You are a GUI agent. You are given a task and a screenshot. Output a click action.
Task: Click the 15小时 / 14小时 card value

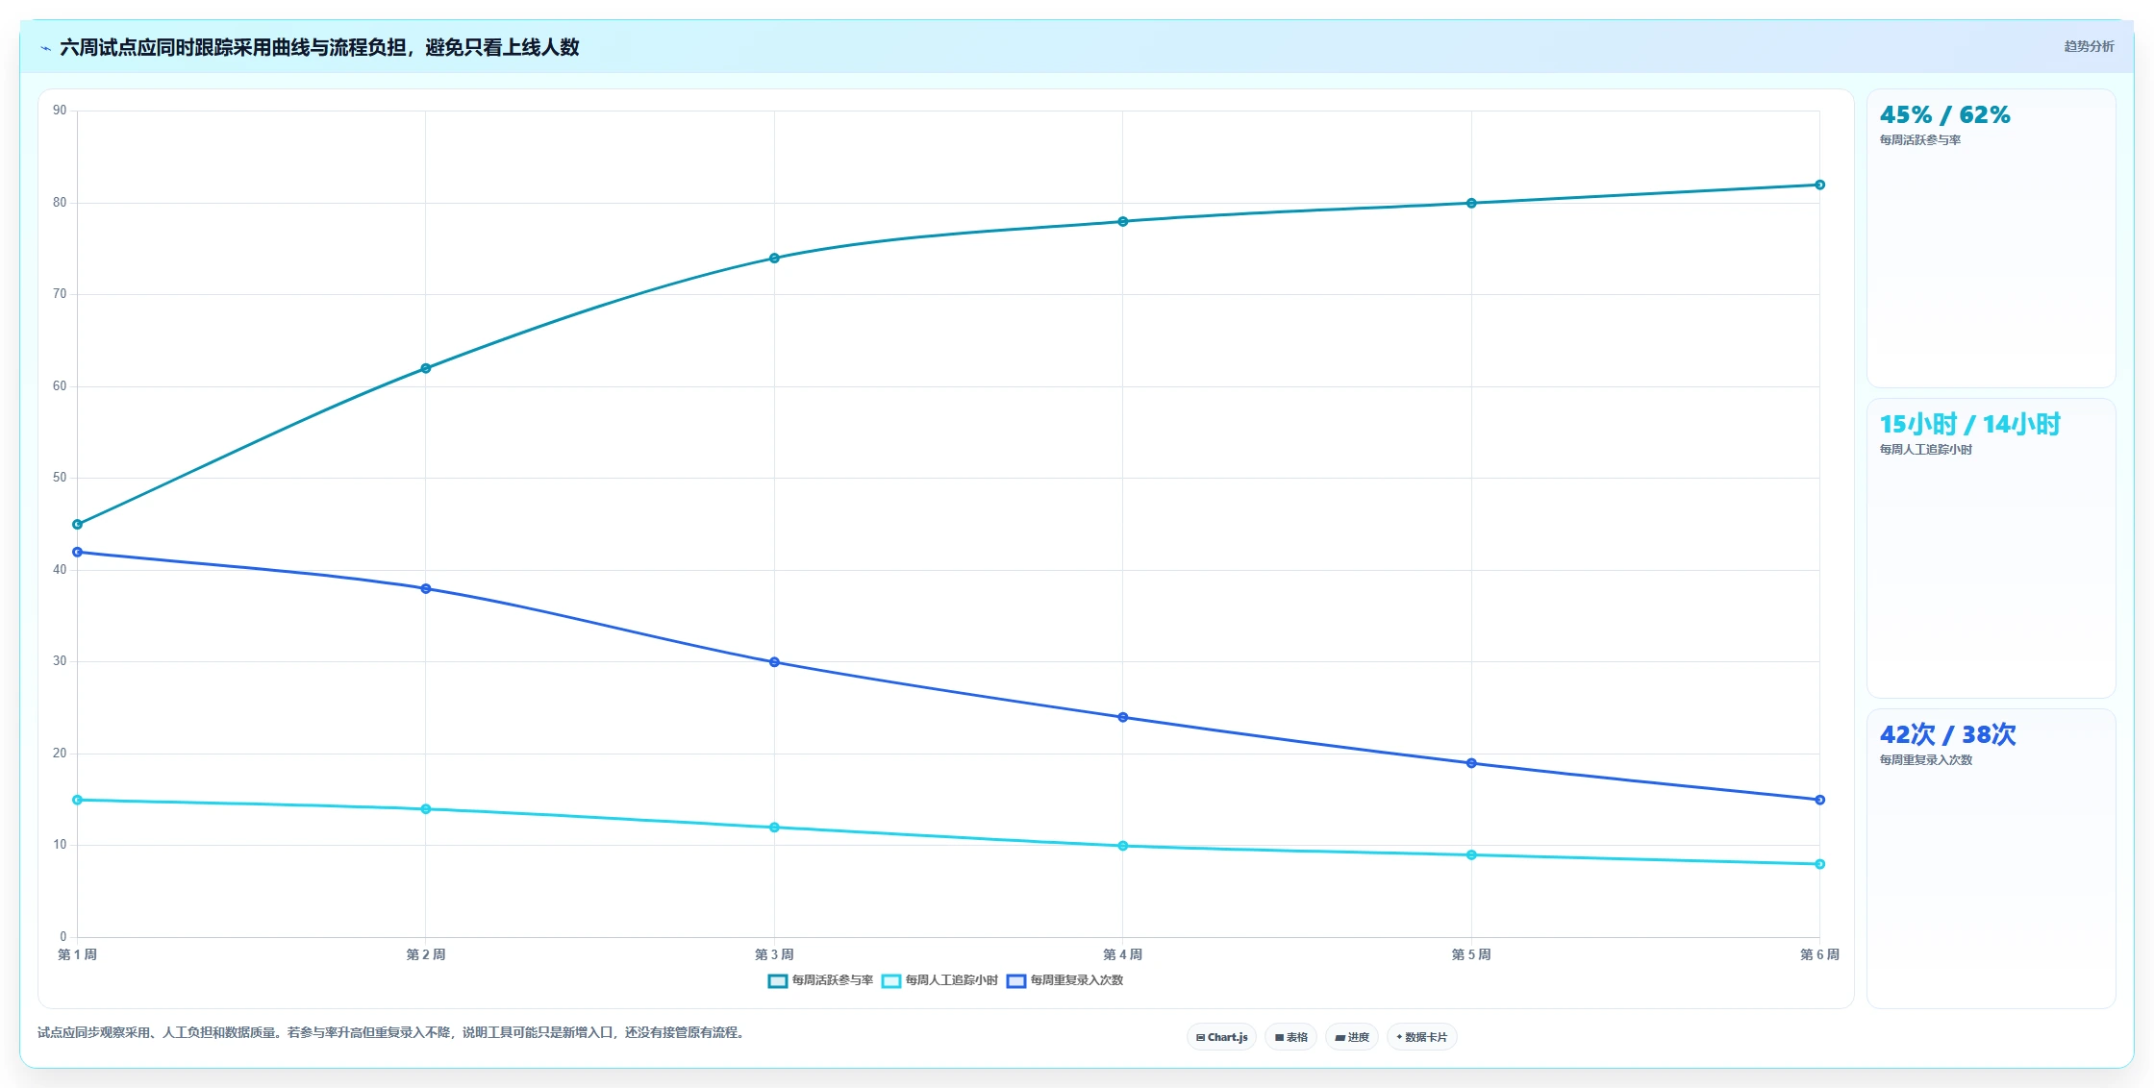coord(1969,425)
